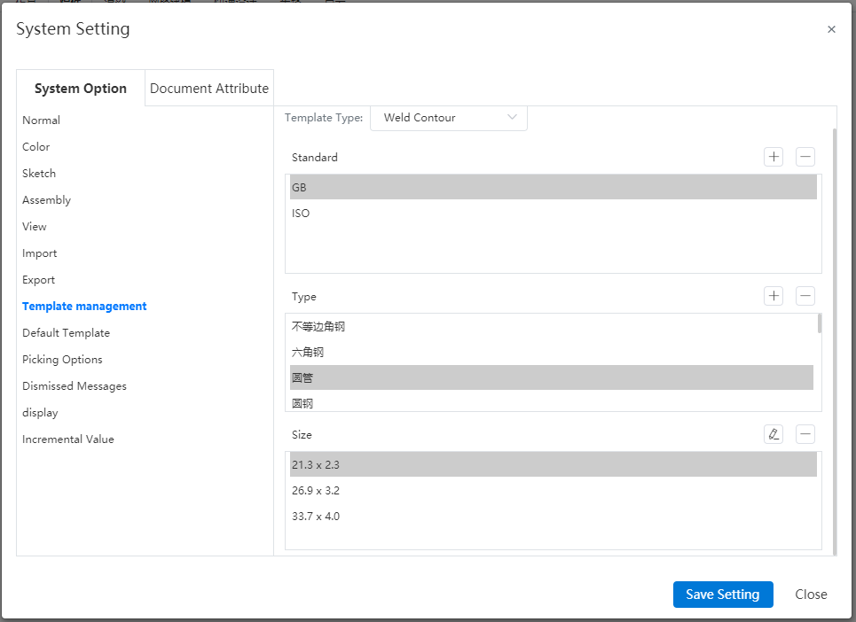Add a new Standard with plus icon
The height and width of the screenshot is (622, 856).
[773, 157]
